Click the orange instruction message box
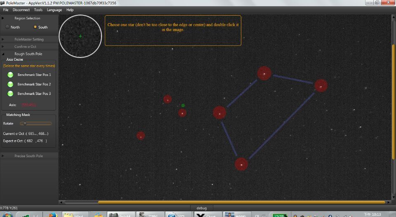The image size is (396, 217). 173,31
